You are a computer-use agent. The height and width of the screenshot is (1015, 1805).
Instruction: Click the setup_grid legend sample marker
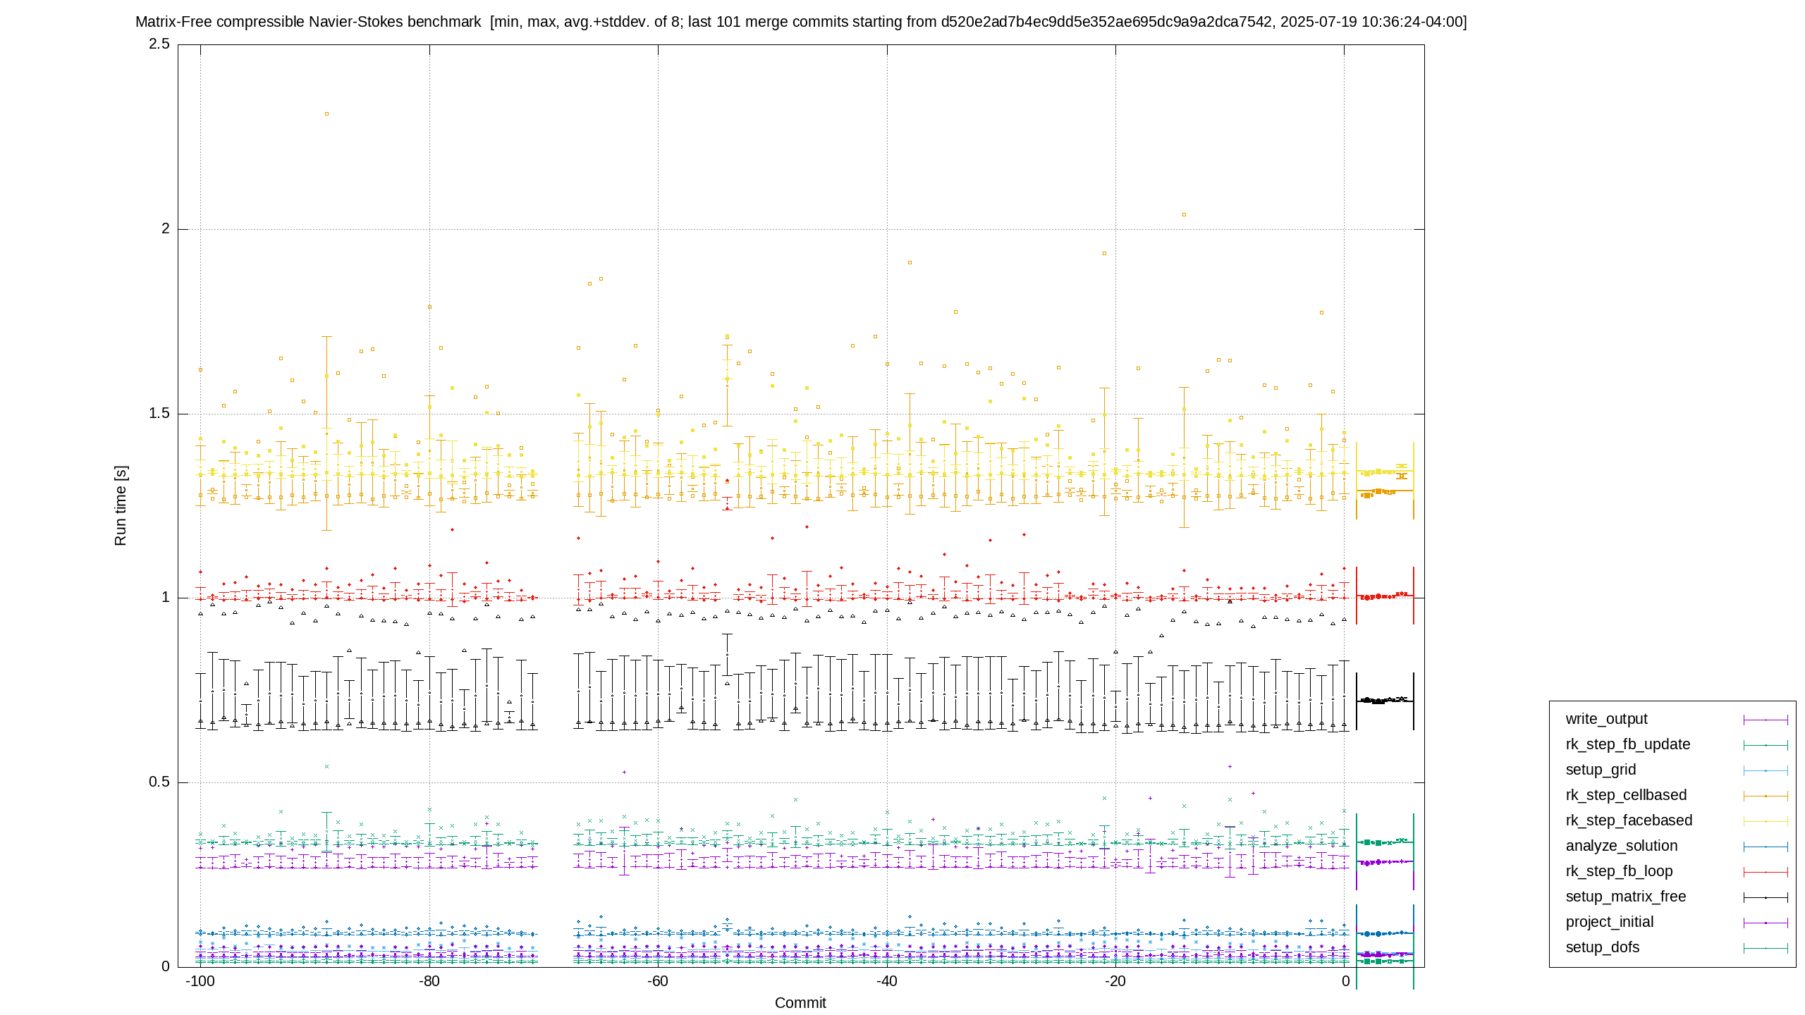click(x=1766, y=770)
